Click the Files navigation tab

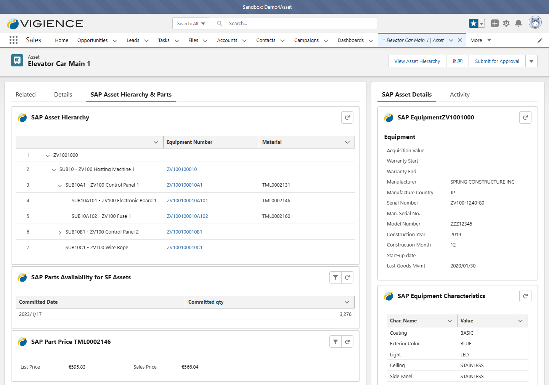coord(193,40)
